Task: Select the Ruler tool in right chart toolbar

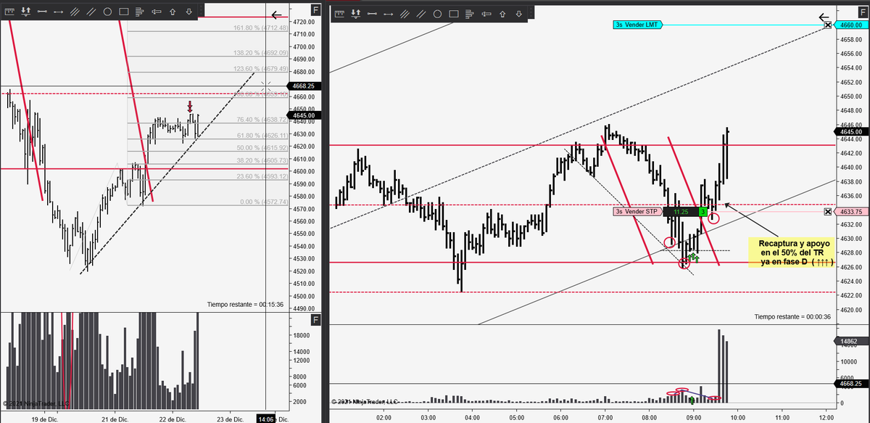Action: click(x=339, y=14)
